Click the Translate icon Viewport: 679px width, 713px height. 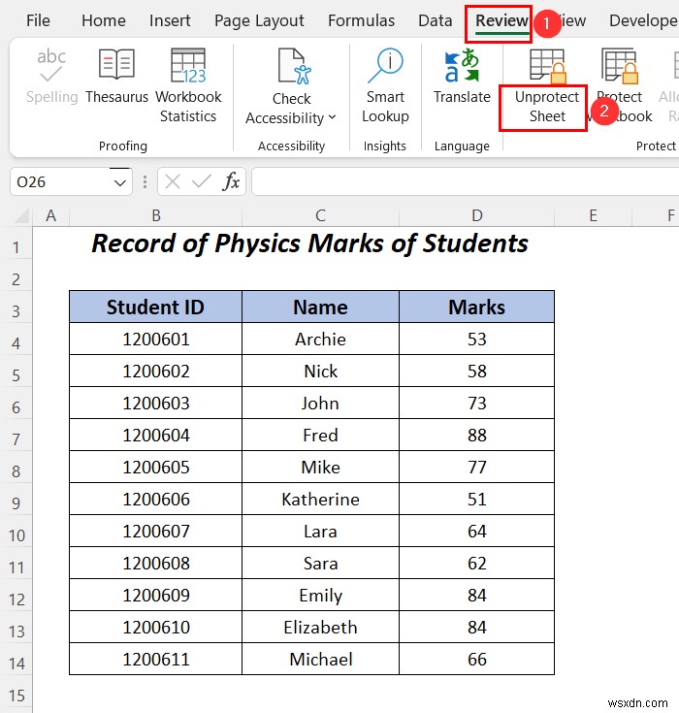point(462,66)
